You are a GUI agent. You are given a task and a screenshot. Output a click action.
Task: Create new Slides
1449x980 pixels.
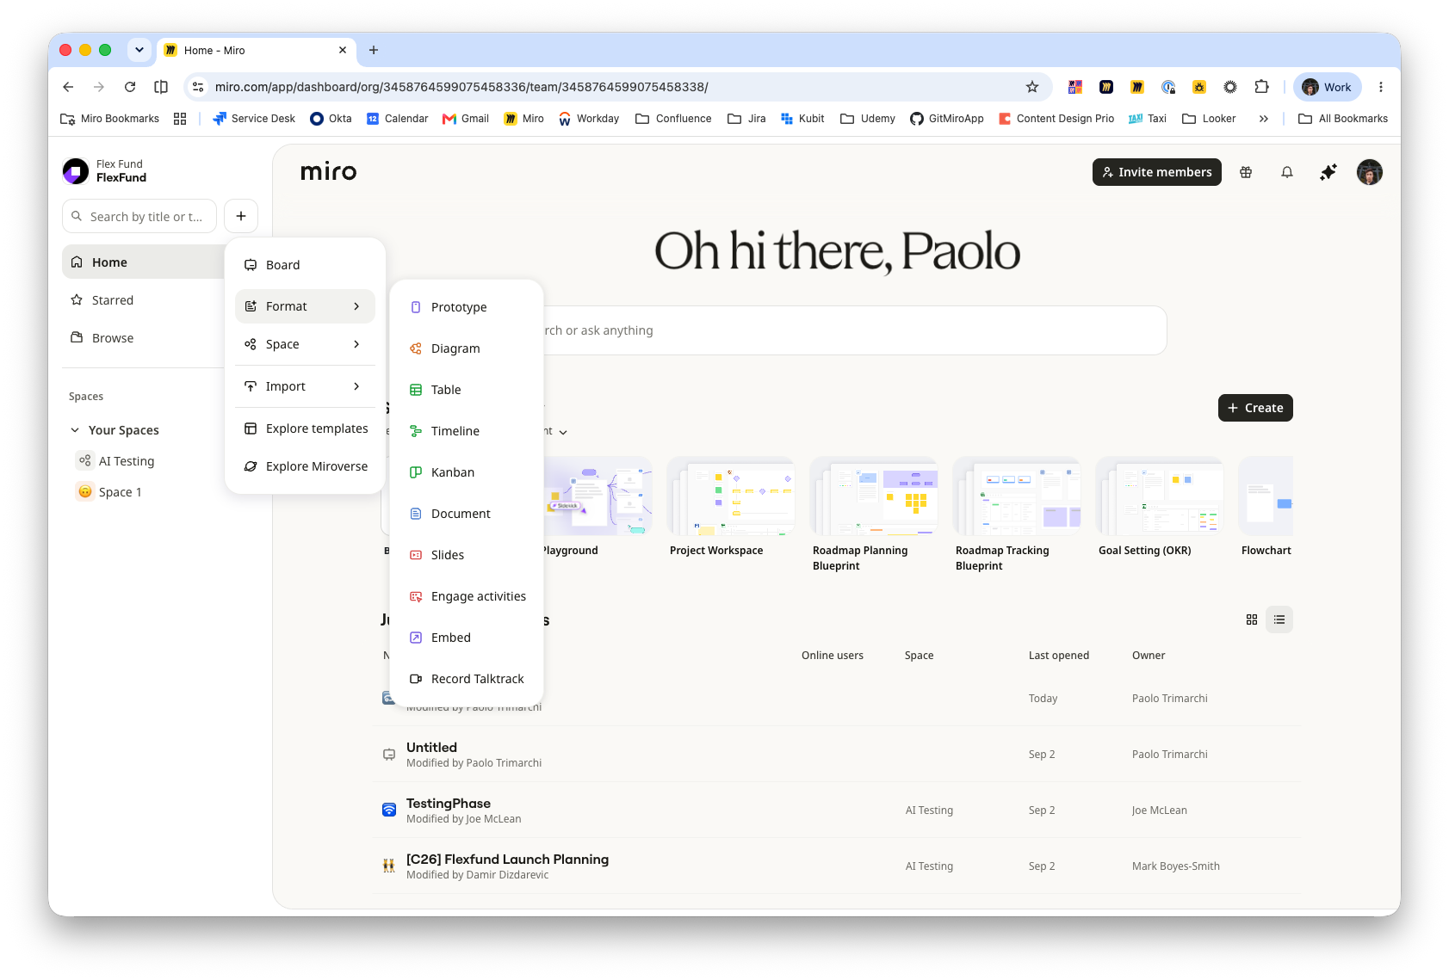tap(467, 555)
